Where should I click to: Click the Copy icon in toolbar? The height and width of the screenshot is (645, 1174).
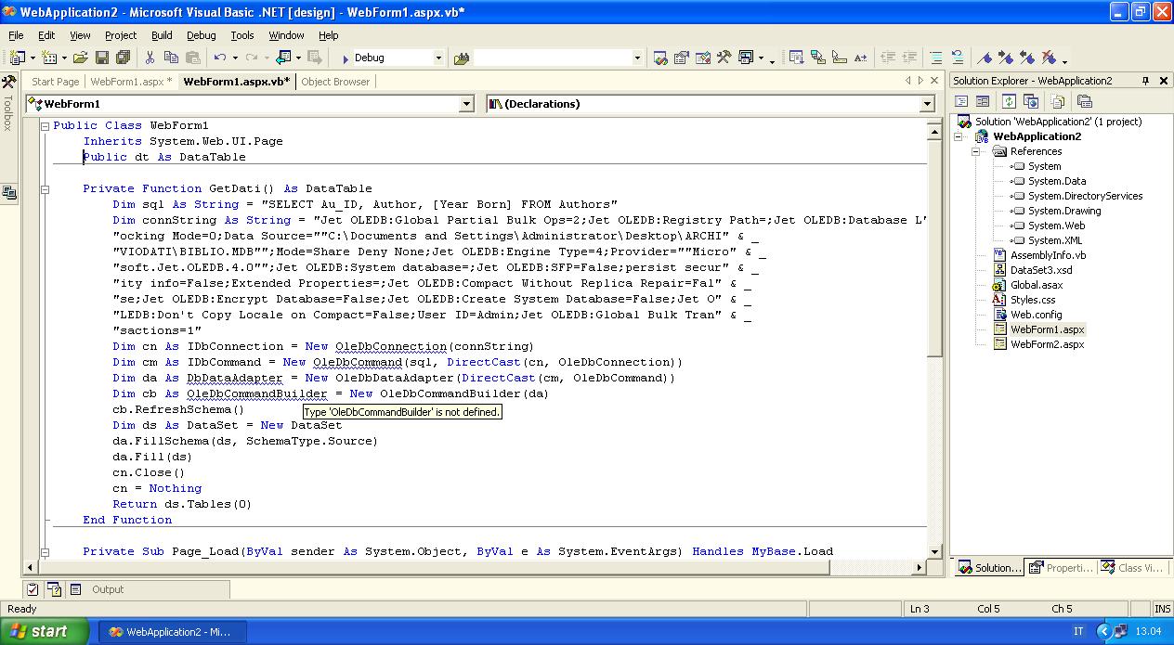pos(171,58)
